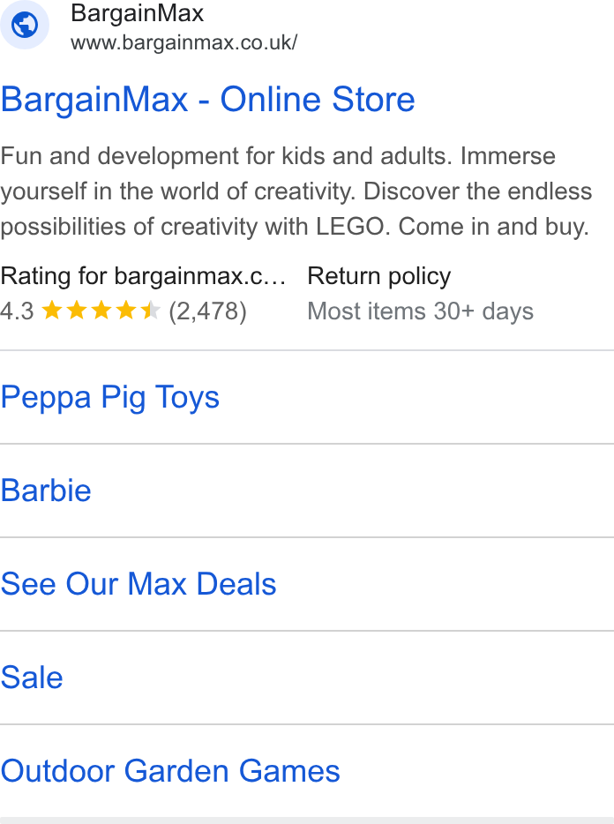Click the half-filled fifth rating star

151,310
